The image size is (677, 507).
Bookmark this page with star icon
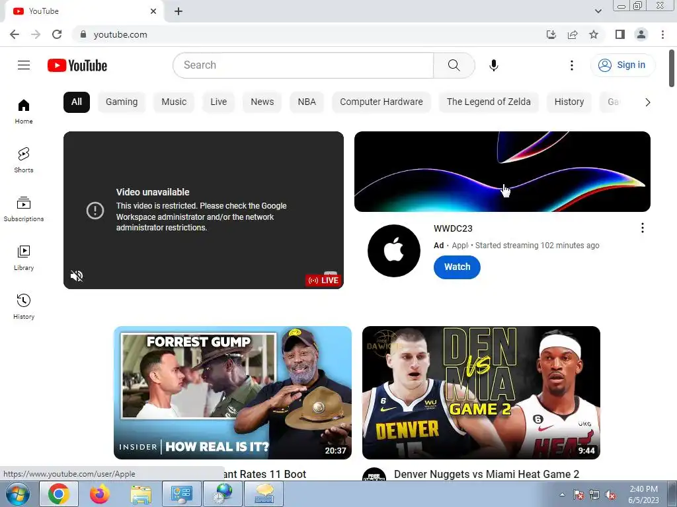tap(594, 34)
